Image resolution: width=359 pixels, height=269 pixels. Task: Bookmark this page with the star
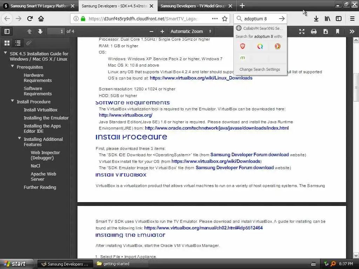(x=225, y=19)
